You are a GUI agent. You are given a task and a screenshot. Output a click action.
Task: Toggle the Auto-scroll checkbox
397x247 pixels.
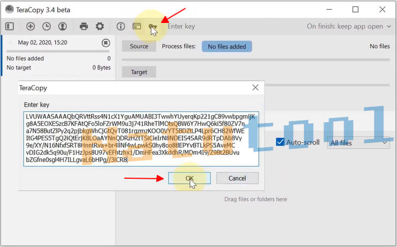pos(280,142)
